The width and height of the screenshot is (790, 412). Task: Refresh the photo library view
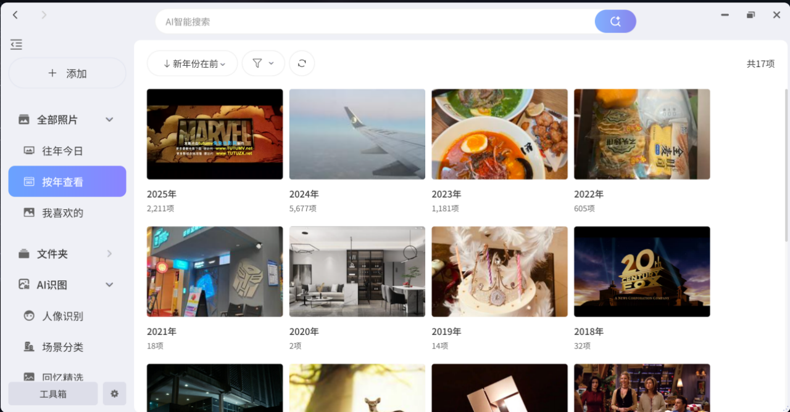[302, 63]
